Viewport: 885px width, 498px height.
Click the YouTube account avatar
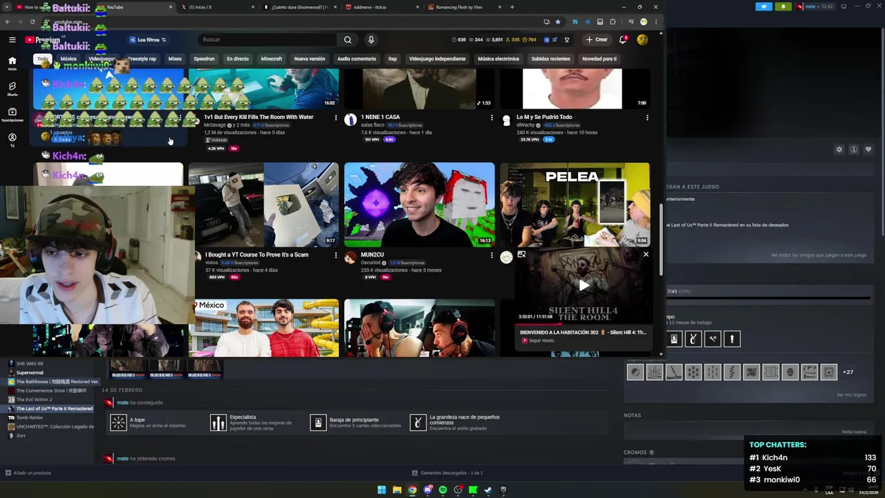point(642,39)
